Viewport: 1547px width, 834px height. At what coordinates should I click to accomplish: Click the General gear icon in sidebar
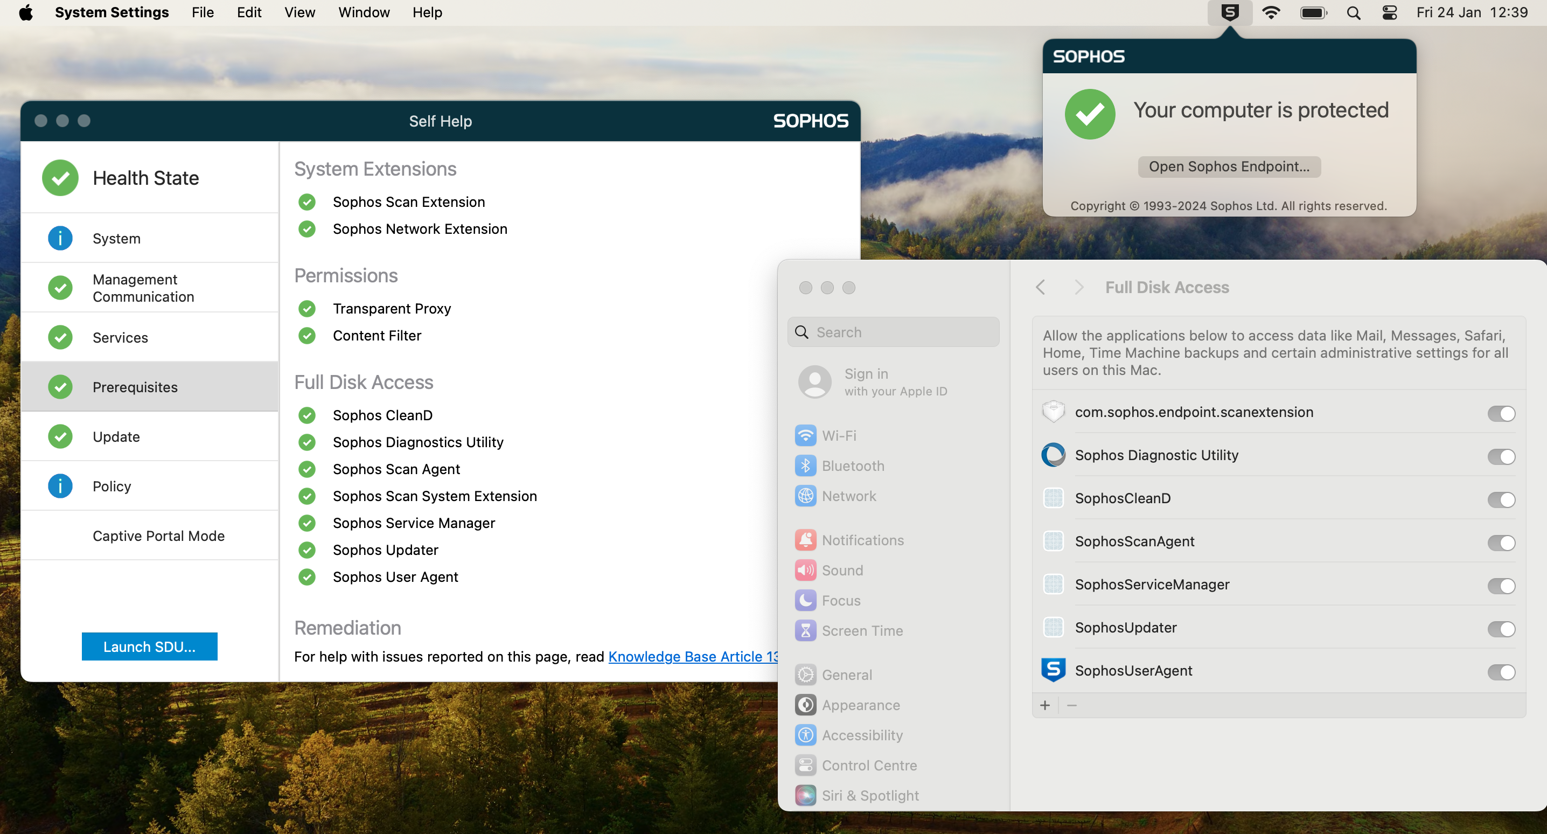(805, 675)
